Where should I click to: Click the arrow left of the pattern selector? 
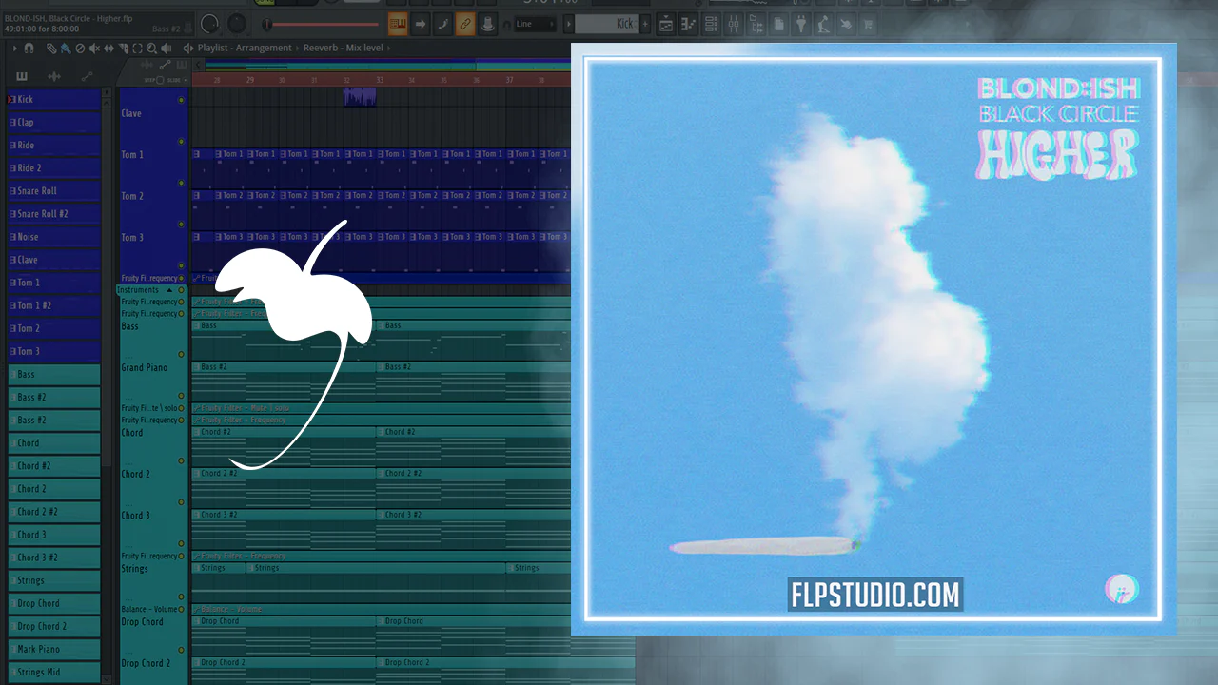point(567,24)
